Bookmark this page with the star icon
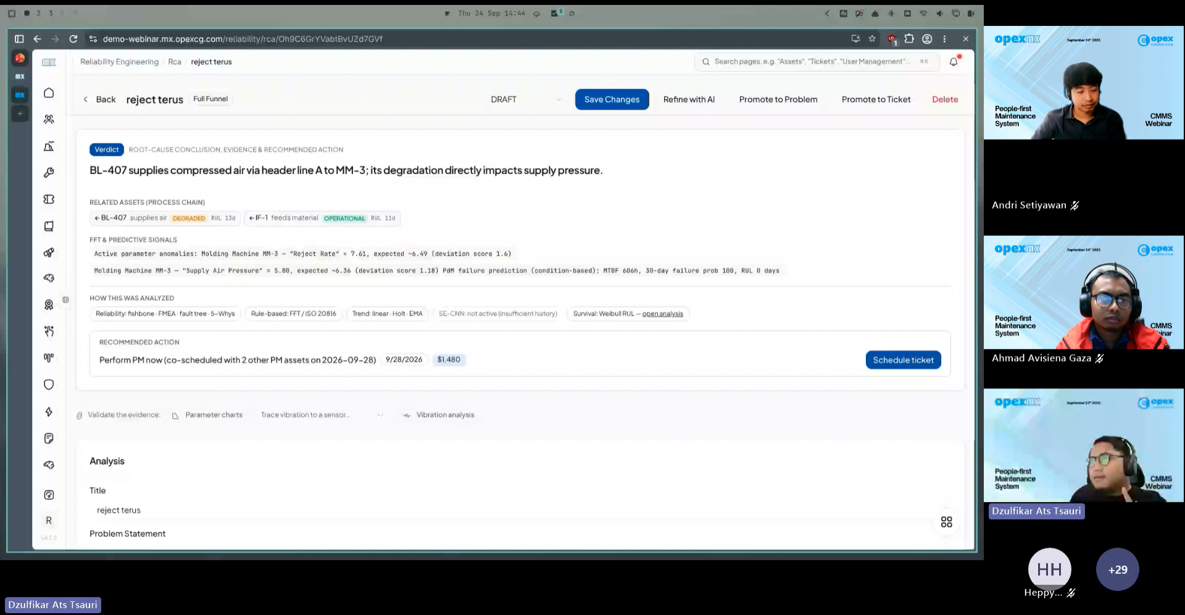 click(x=872, y=39)
